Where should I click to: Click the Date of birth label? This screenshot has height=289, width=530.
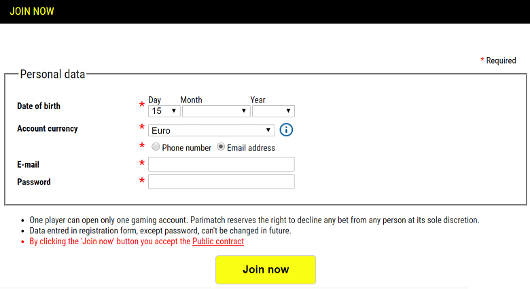39,106
